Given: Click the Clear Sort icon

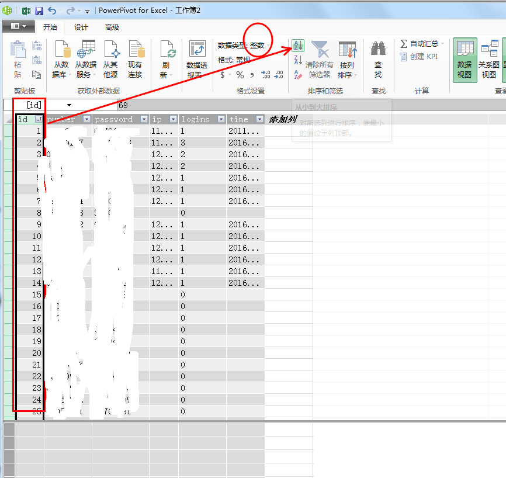Looking at the screenshot, I should (298, 75).
